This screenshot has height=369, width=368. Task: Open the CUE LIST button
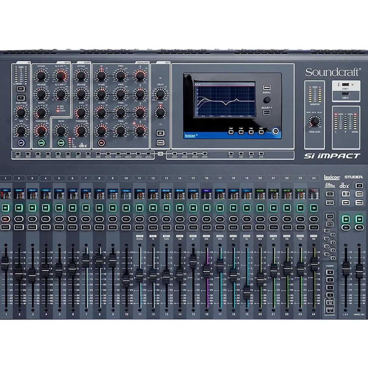346,194
